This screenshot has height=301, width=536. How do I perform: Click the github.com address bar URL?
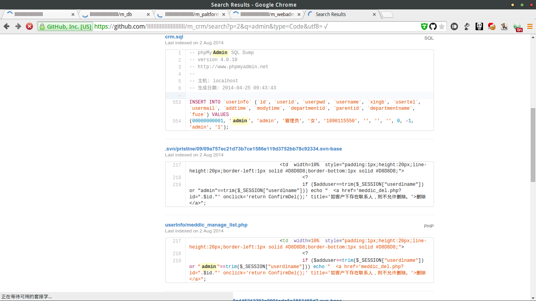click(x=211, y=27)
